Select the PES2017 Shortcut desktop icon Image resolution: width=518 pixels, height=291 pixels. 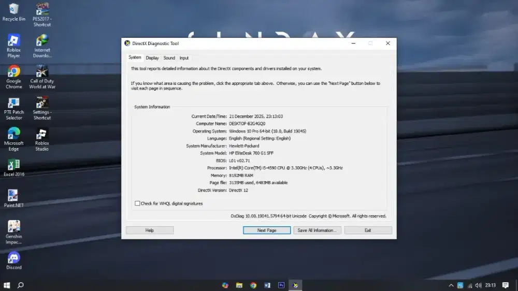point(42,15)
